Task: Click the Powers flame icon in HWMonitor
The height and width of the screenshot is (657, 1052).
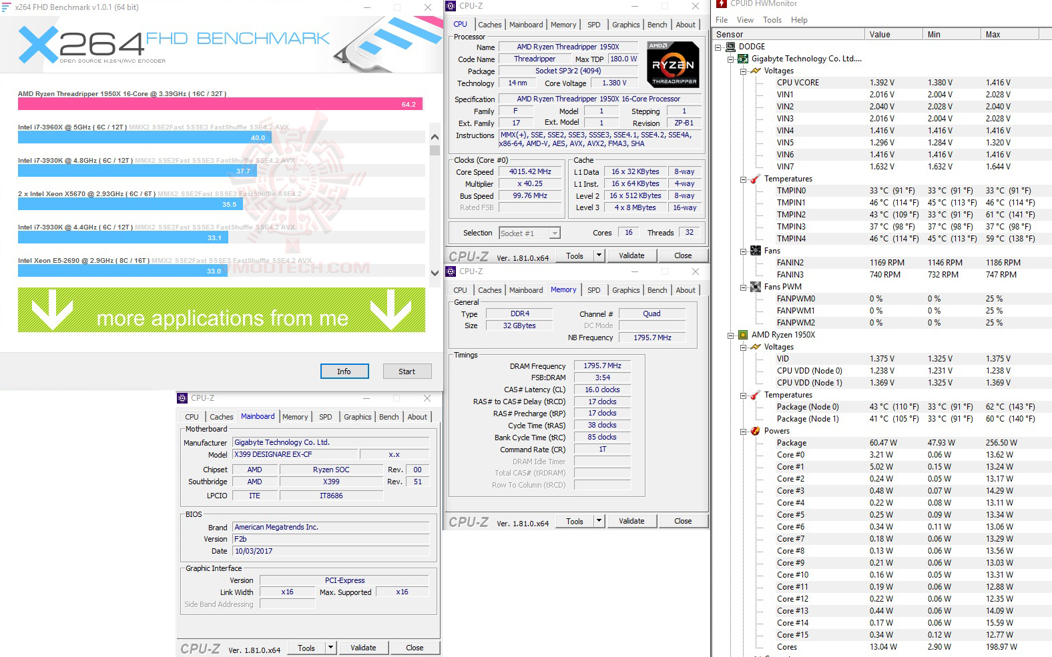Action: click(x=756, y=431)
